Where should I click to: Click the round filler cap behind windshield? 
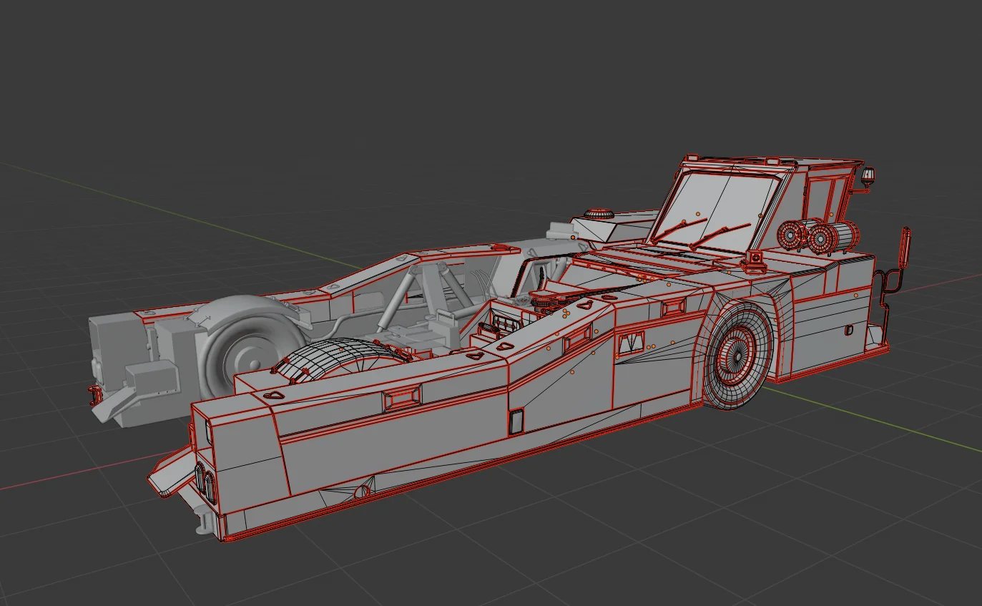click(599, 214)
